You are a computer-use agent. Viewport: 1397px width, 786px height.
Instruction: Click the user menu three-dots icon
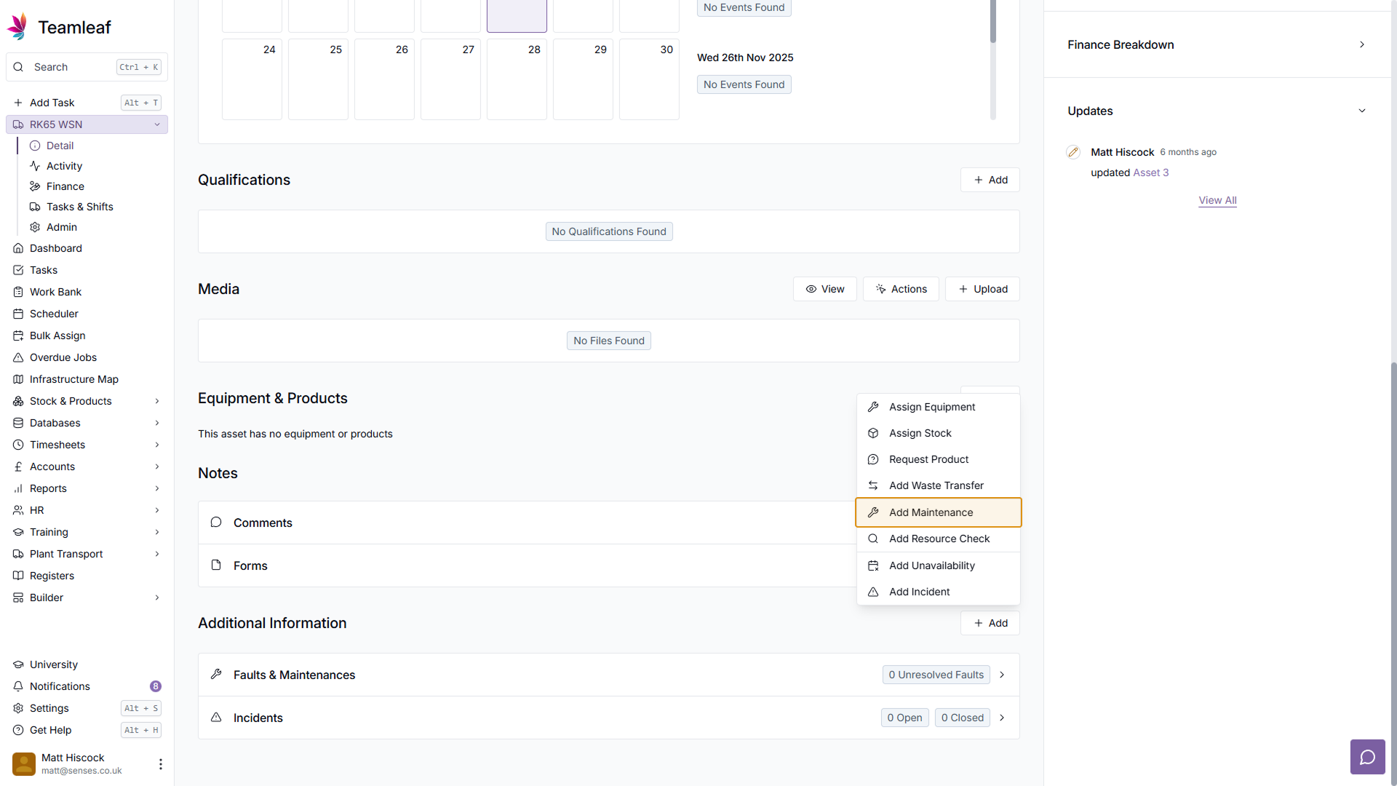(160, 763)
